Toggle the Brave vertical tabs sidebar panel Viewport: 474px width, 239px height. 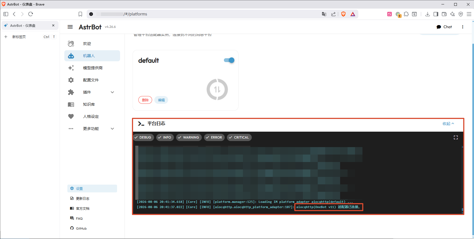click(x=6, y=14)
